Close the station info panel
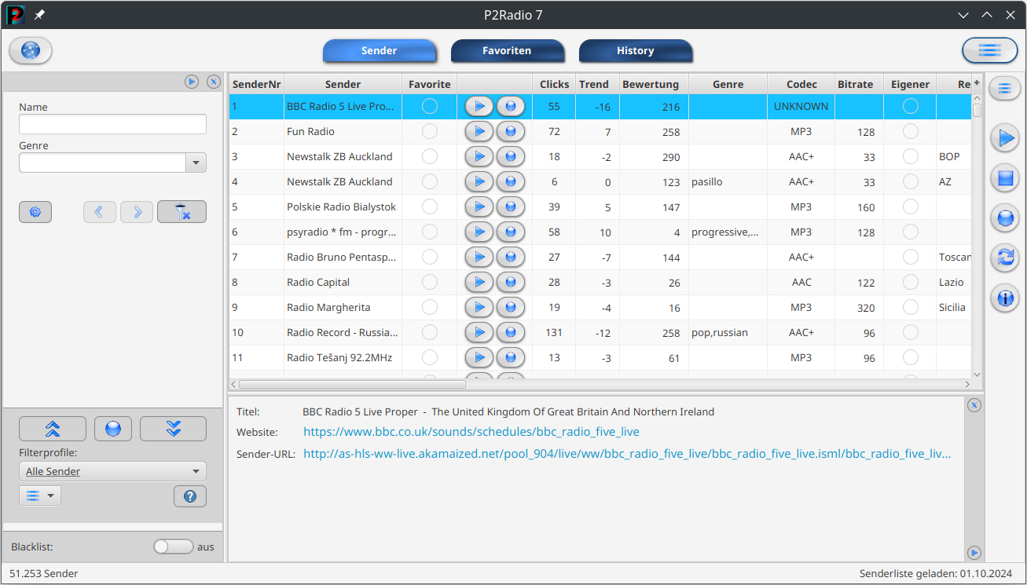Viewport: 1027px width, 585px height. [974, 405]
